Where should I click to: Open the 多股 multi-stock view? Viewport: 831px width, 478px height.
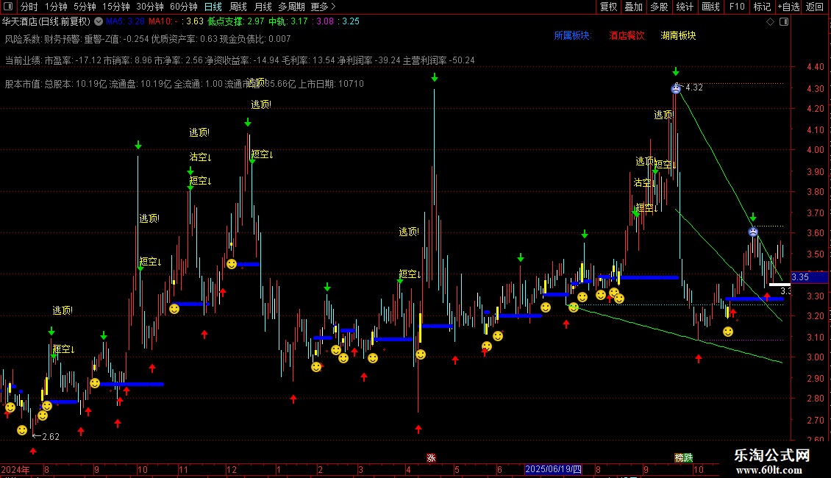pyautogui.click(x=659, y=7)
